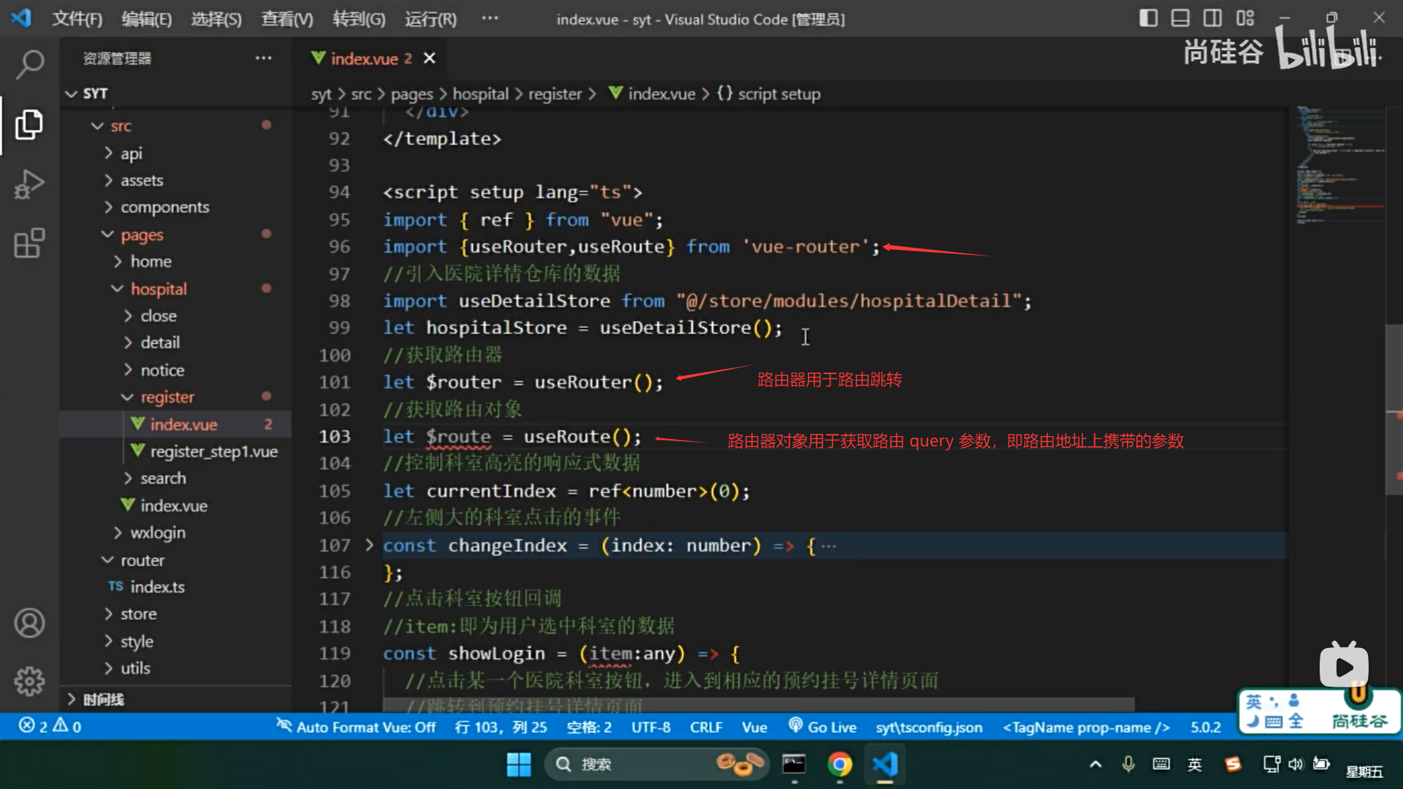This screenshot has height=789, width=1403.
Task: Toggle Auto Format Vue setting in status bar
Action: pyautogui.click(x=356, y=726)
